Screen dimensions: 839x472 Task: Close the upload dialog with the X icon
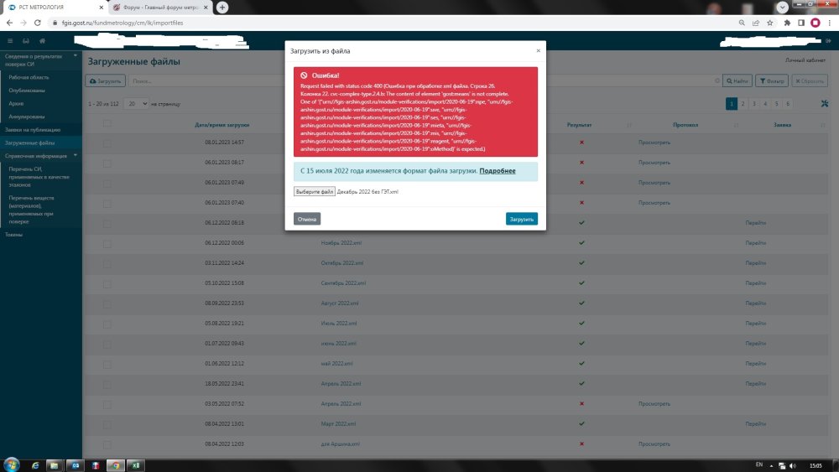click(538, 50)
